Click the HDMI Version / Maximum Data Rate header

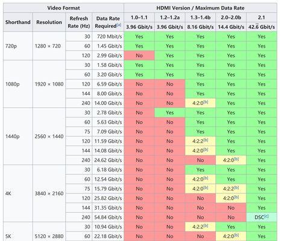(x=200, y=8)
